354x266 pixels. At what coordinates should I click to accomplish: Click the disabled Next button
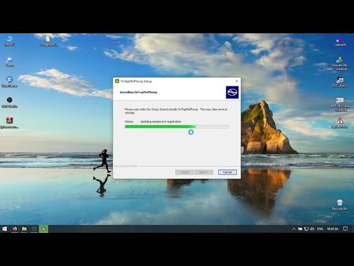tap(204, 172)
